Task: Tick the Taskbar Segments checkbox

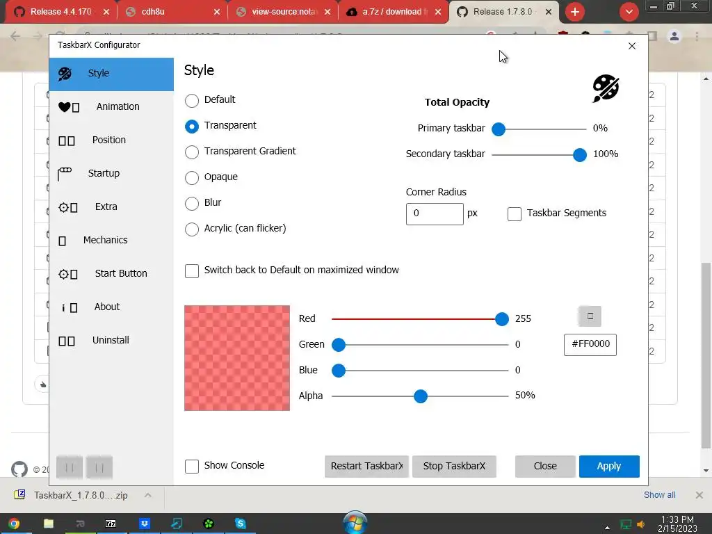Action: pyautogui.click(x=514, y=214)
